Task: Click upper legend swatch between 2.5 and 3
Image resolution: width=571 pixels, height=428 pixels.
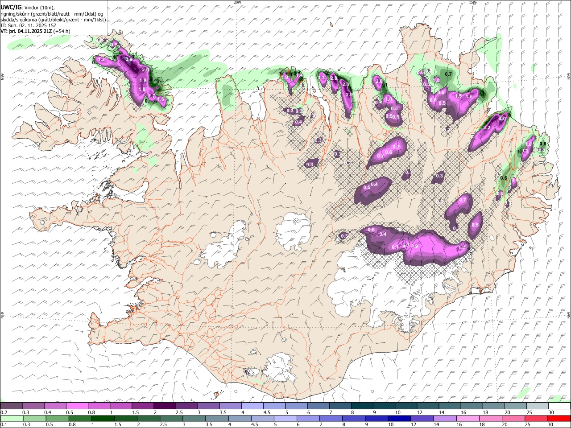Action: pyautogui.click(x=186, y=406)
